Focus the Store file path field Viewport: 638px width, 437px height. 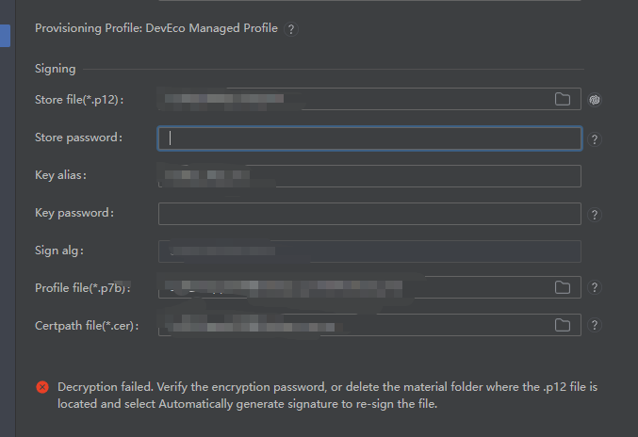[353, 100]
